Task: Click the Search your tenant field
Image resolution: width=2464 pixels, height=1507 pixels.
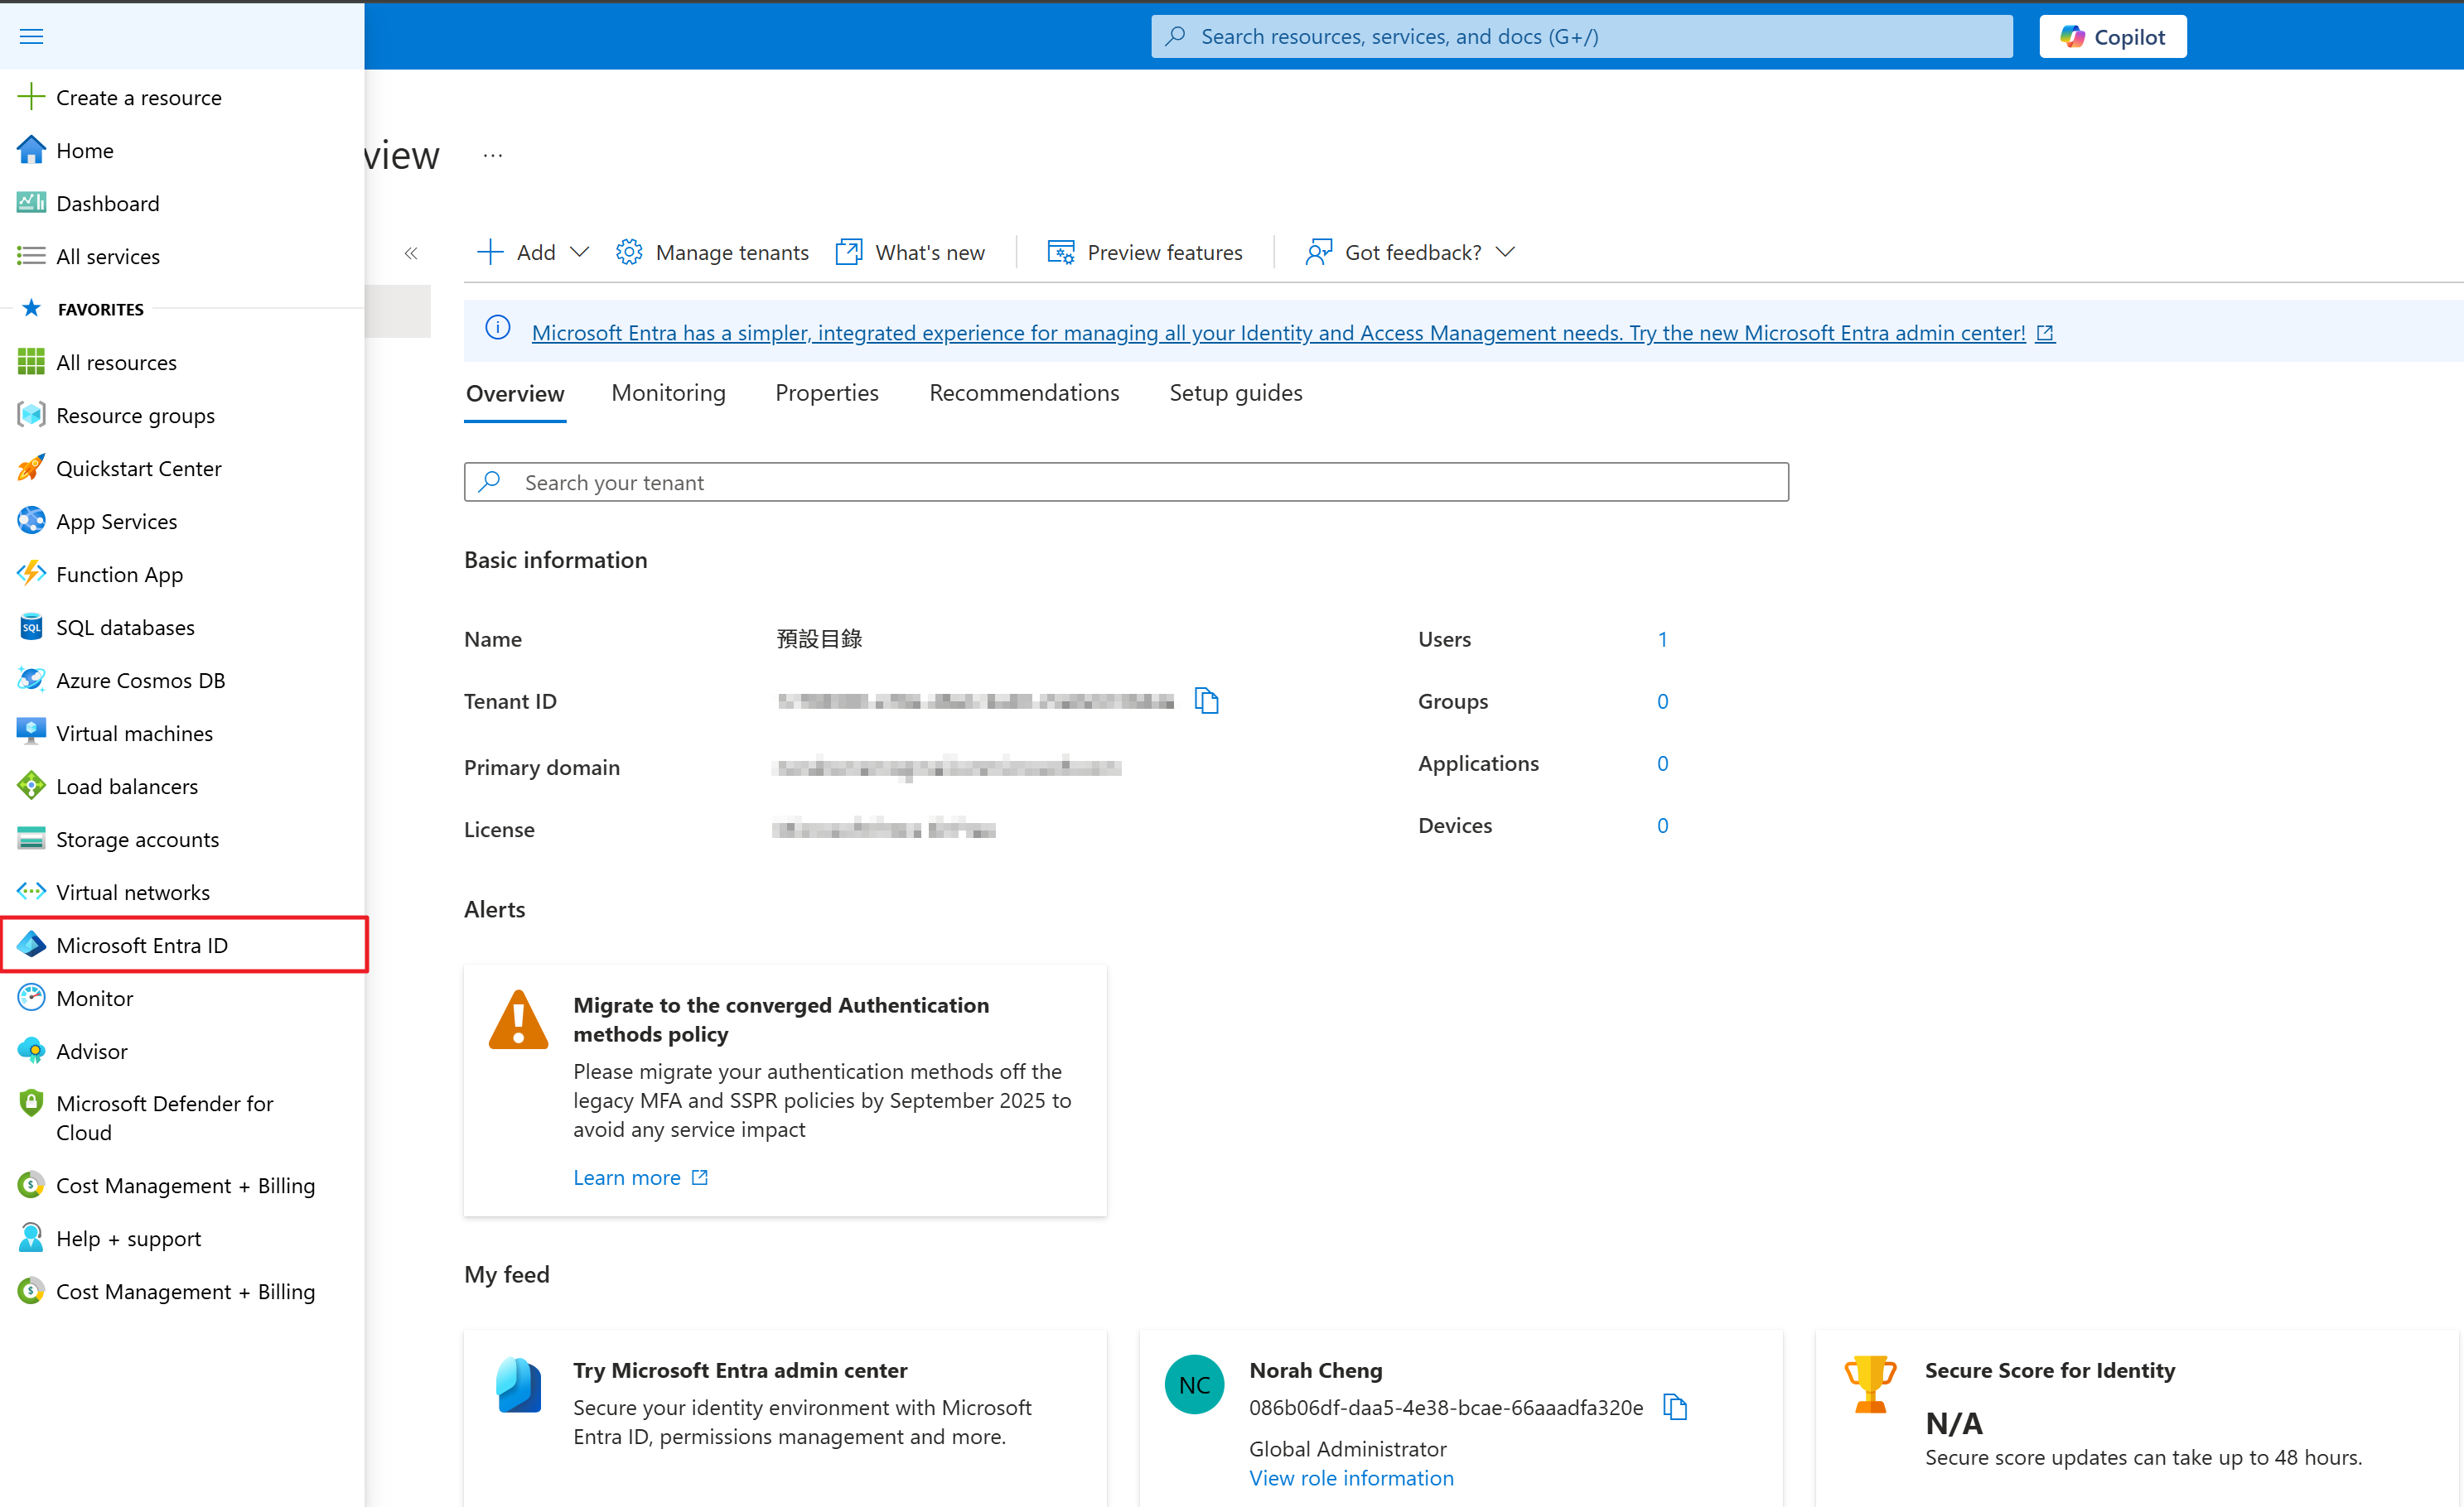Action: 1125,482
